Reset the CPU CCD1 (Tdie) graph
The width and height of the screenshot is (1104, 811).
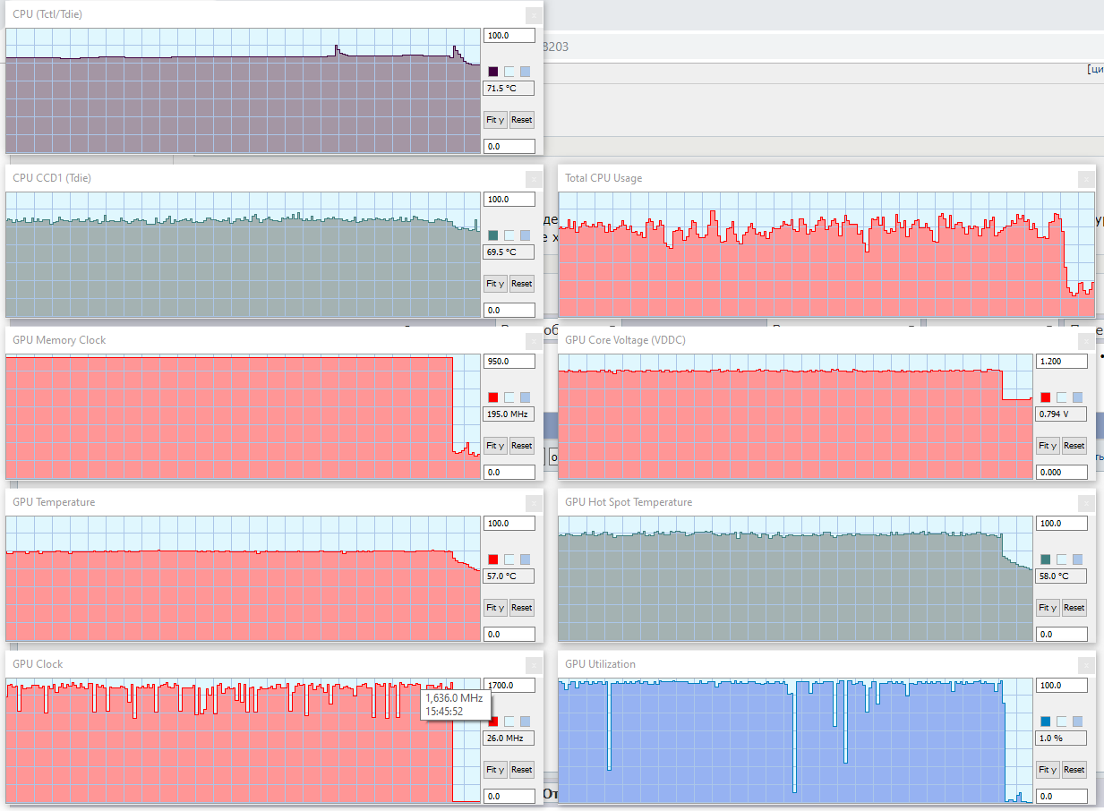[x=521, y=283]
